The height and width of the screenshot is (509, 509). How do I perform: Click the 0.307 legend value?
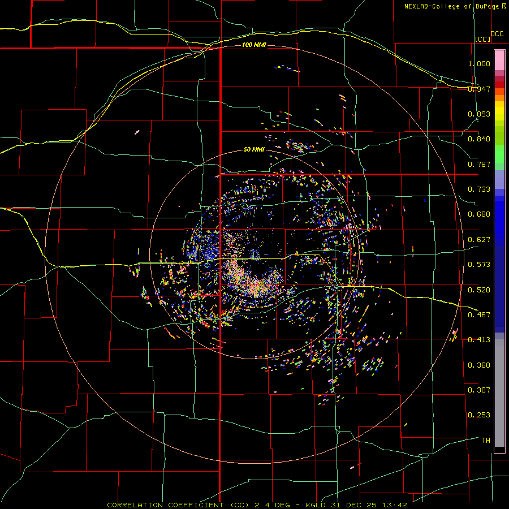click(479, 390)
